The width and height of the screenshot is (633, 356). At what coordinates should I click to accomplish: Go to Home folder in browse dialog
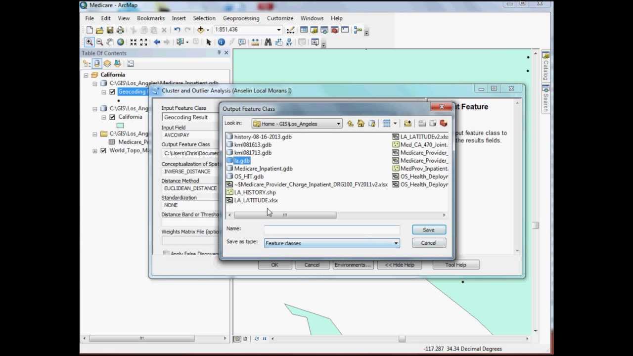click(x=361, y=124)
